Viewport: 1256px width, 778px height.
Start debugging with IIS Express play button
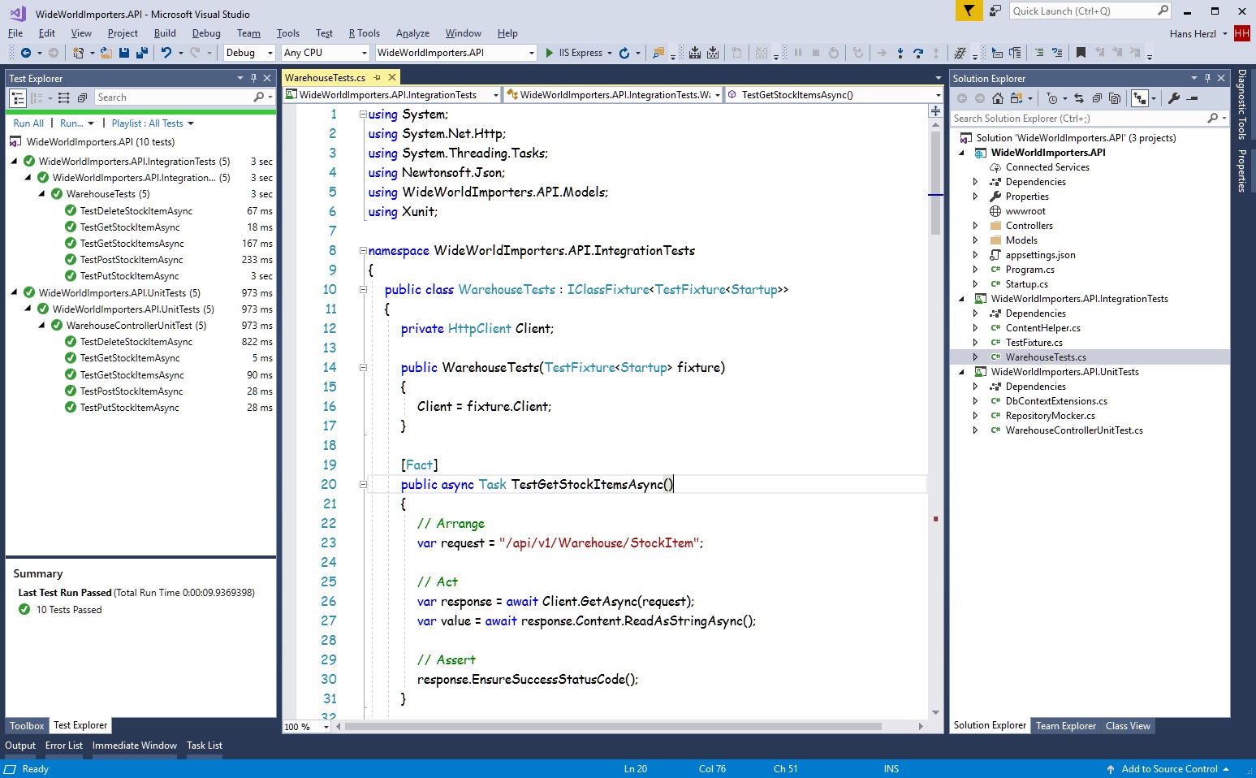coord(550,53)
